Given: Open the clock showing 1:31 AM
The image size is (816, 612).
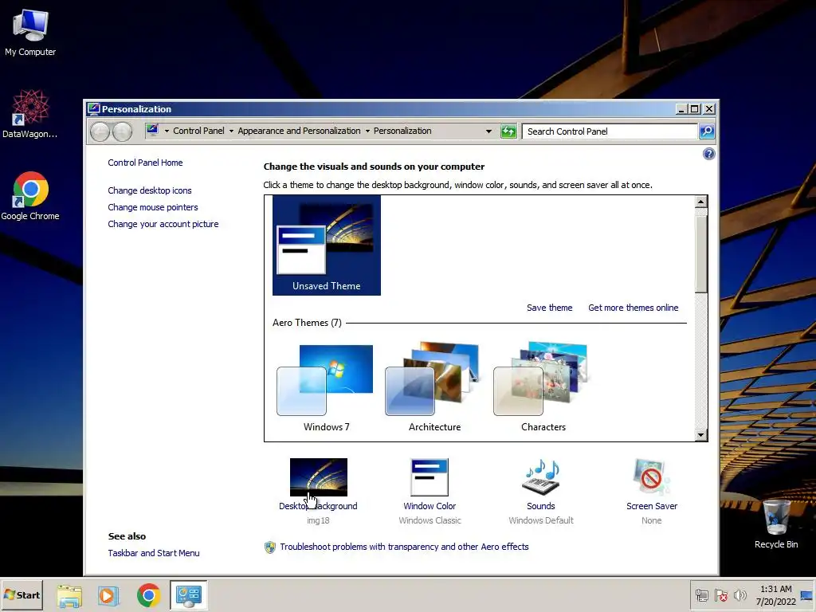Looking at the screenshot, I should tap(776, 595).
